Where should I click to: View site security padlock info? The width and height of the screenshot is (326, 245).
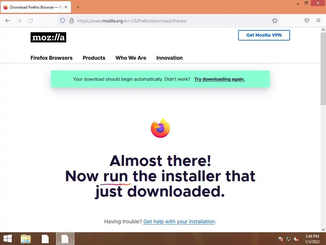(x=72, y=20)
